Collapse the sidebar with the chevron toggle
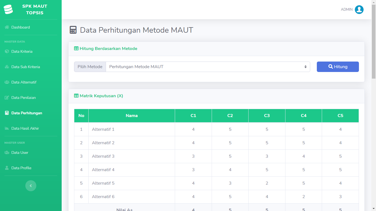Viewport: 376px width, 211px height. point(31,186)
